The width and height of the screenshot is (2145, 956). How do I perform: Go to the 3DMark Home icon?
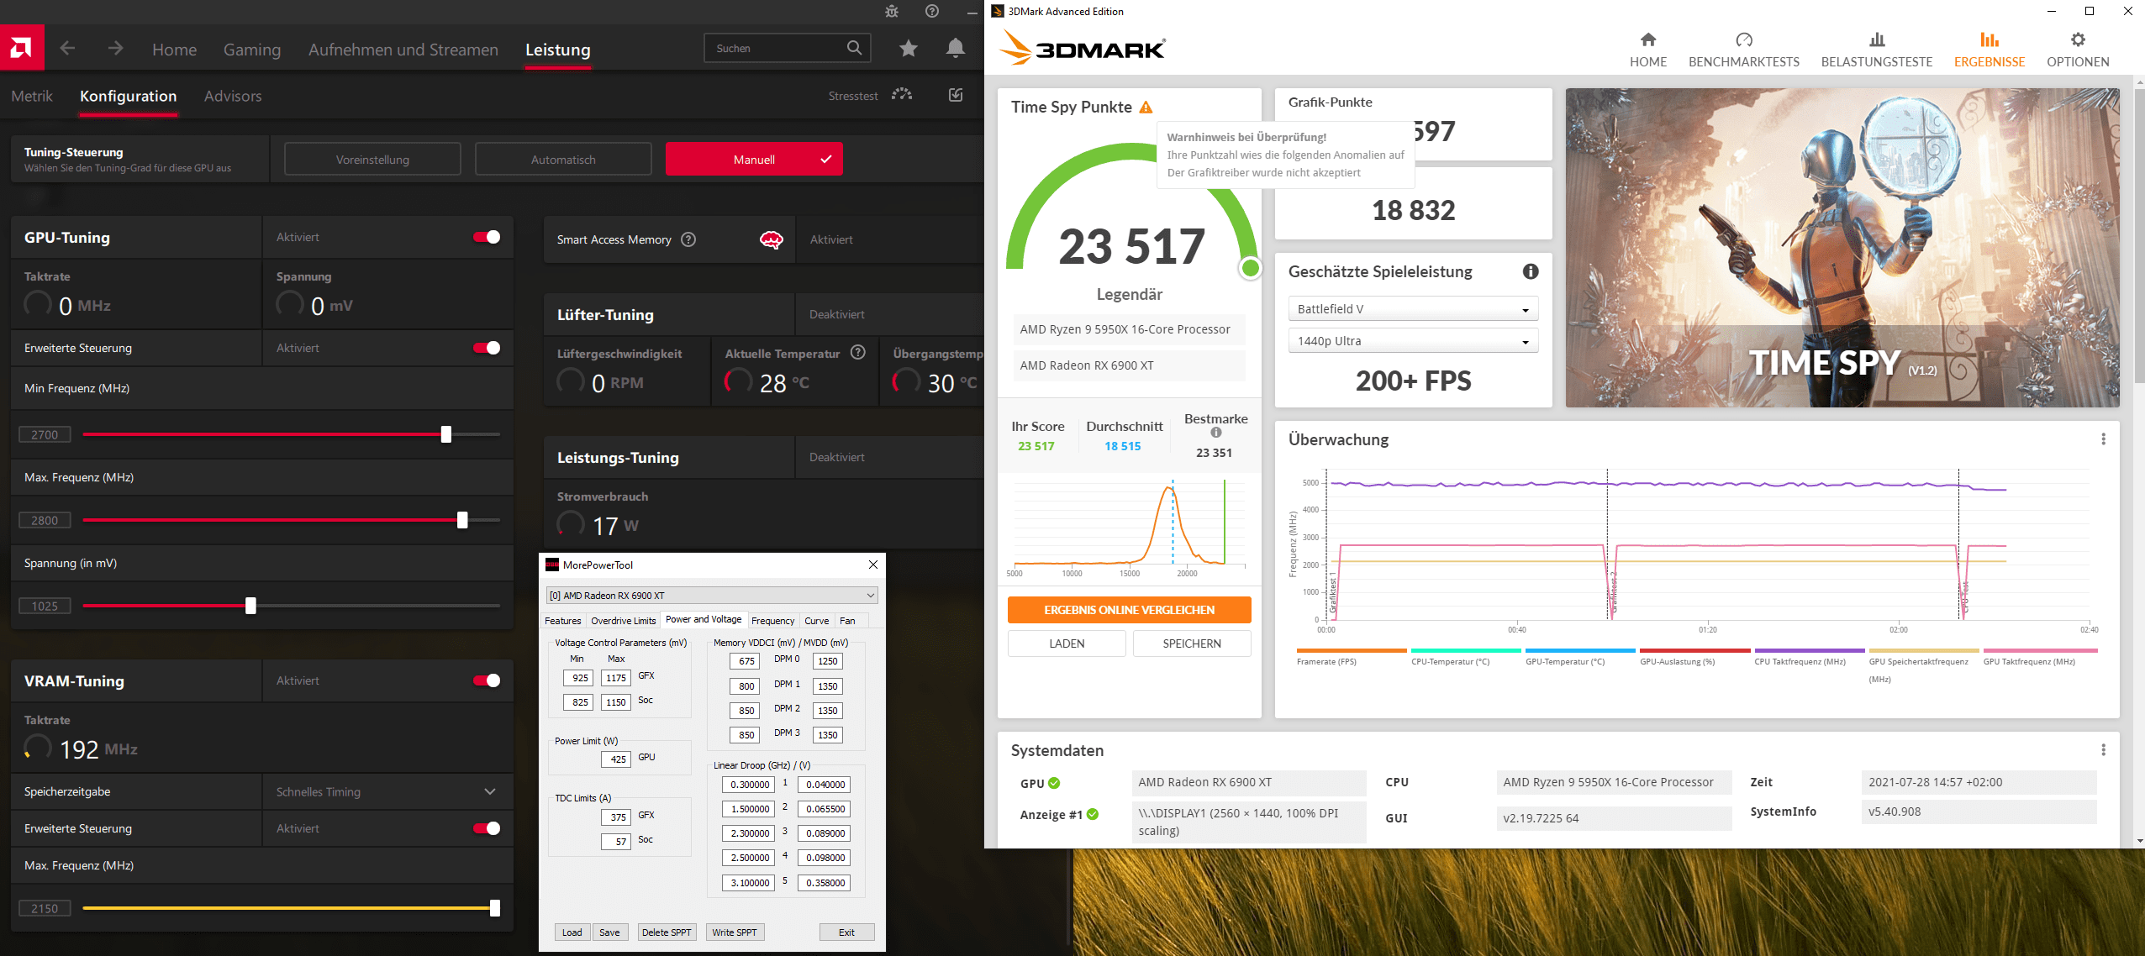(1647, 40)
